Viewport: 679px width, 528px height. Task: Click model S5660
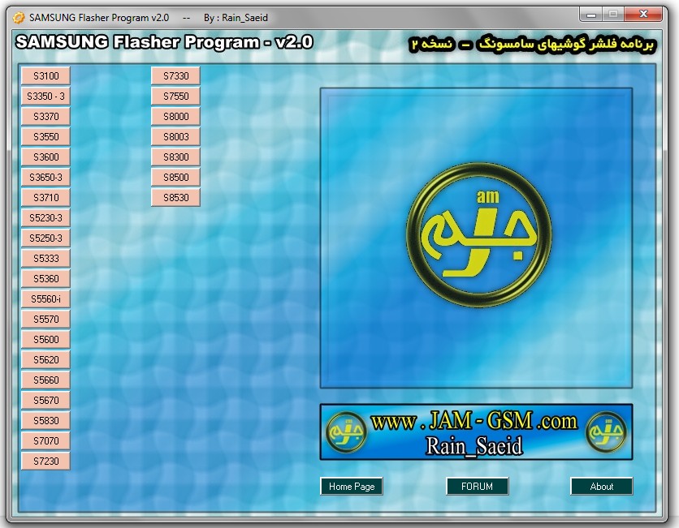tap(46, 380)
